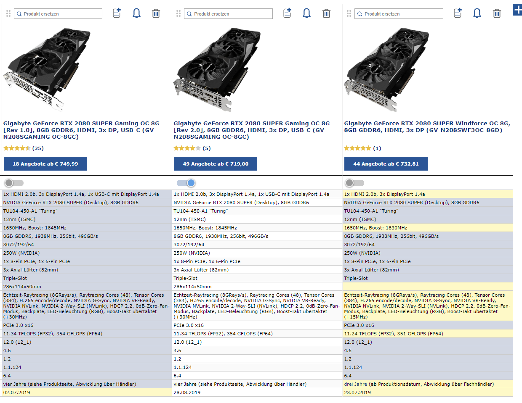Open Gaming OC 8G Rev 2.0 product title
Screen dimensions: 522x403
252,130
